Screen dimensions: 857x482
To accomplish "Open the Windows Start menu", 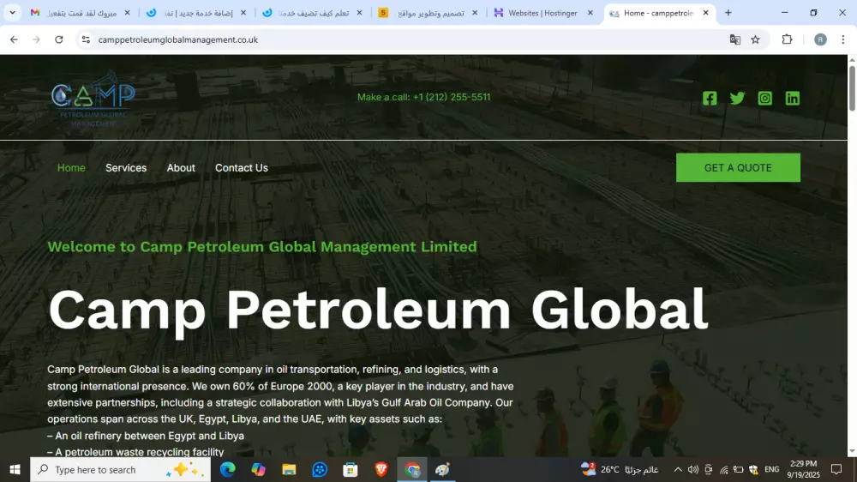I will pos(15,469).
